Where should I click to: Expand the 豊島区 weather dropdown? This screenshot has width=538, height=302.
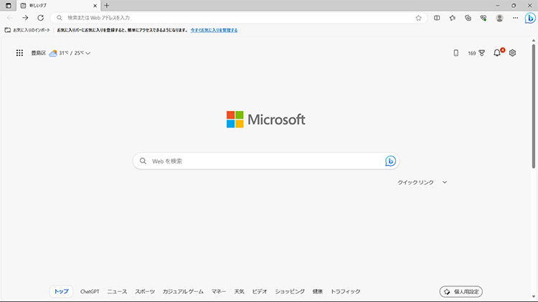tap(88, 53)
